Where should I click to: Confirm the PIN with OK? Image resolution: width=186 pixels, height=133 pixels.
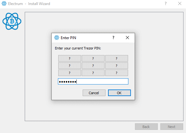[x=119, y=93]
